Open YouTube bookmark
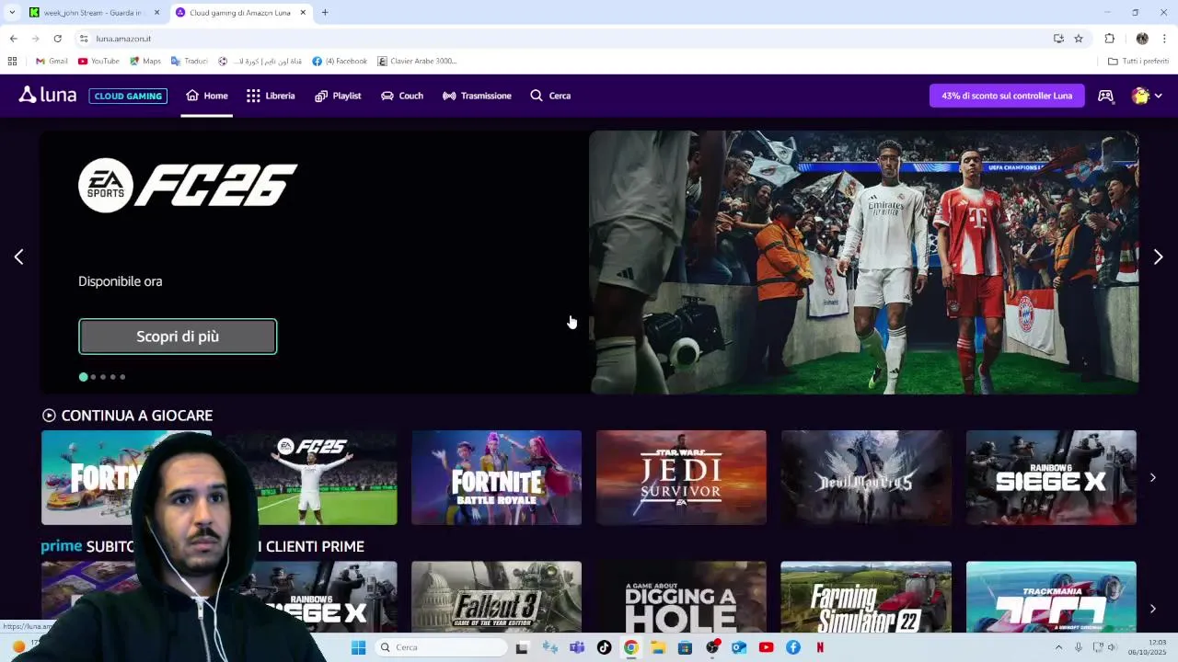Viewport: 1178px width, 662px height. coord(98,62)
